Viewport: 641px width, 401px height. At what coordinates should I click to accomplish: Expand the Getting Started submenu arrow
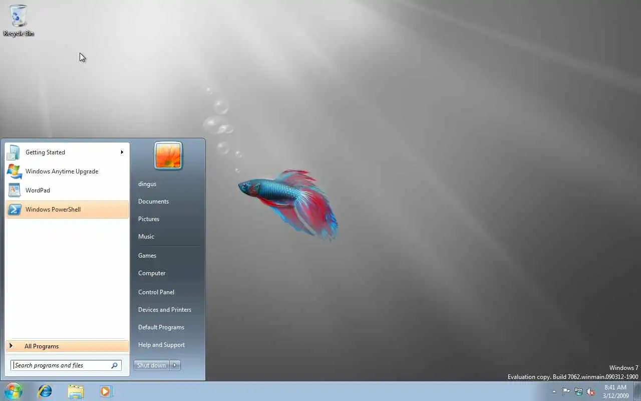pyautogui.click(x=122, y=152)
